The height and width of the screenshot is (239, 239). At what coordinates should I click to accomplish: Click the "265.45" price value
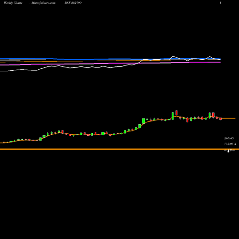pos(229,138)
